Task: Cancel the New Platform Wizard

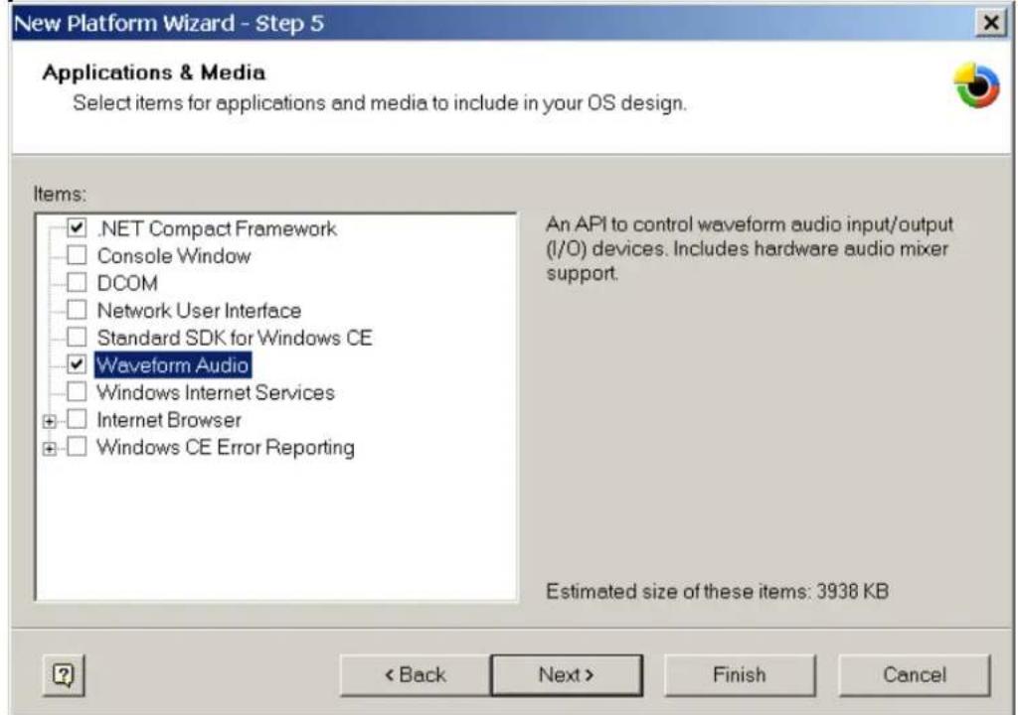Action: coord(915,674)
